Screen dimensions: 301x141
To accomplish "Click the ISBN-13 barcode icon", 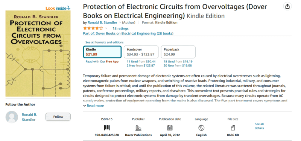I will (107, 128).
